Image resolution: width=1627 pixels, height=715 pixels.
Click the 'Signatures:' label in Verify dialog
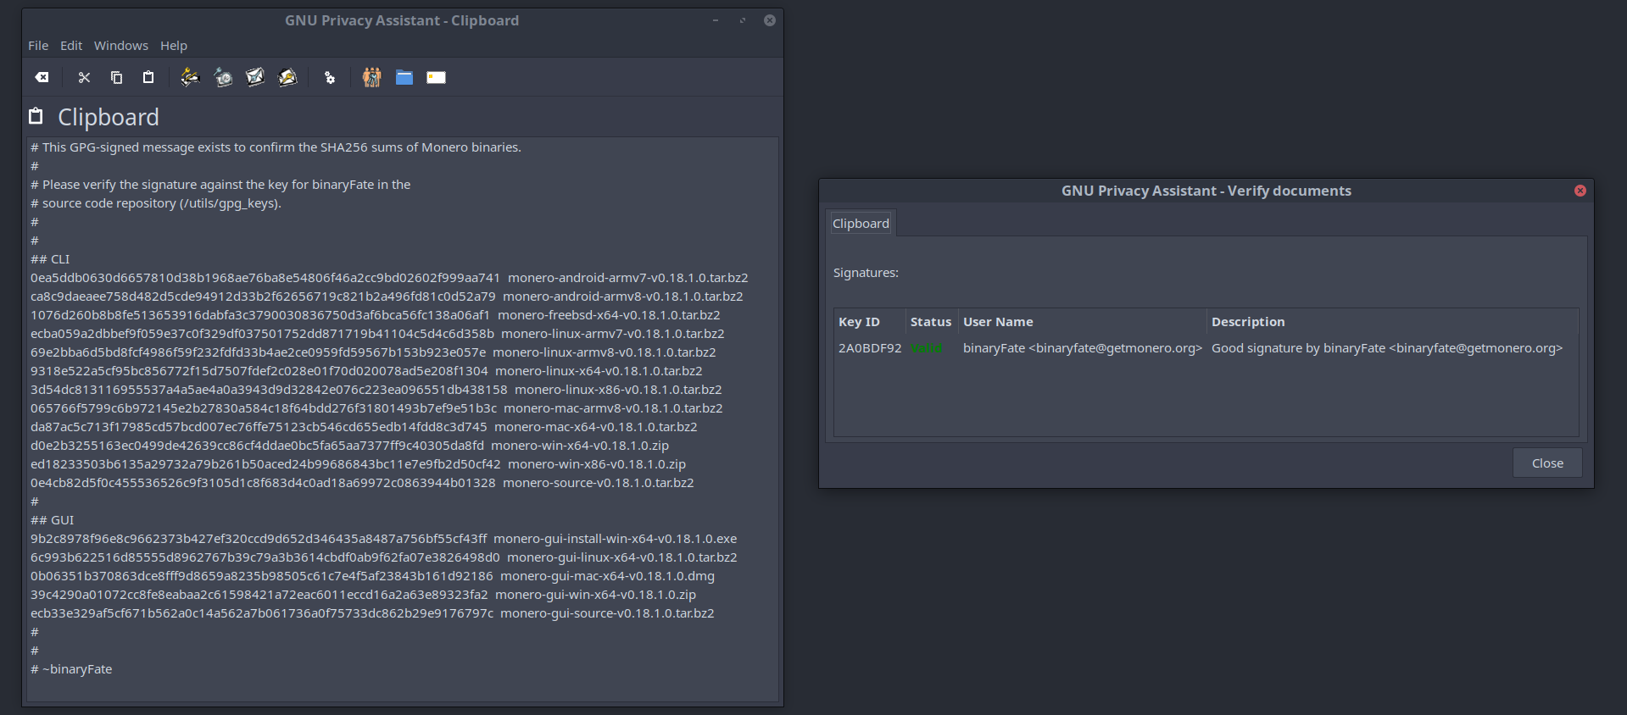[866, 273]
